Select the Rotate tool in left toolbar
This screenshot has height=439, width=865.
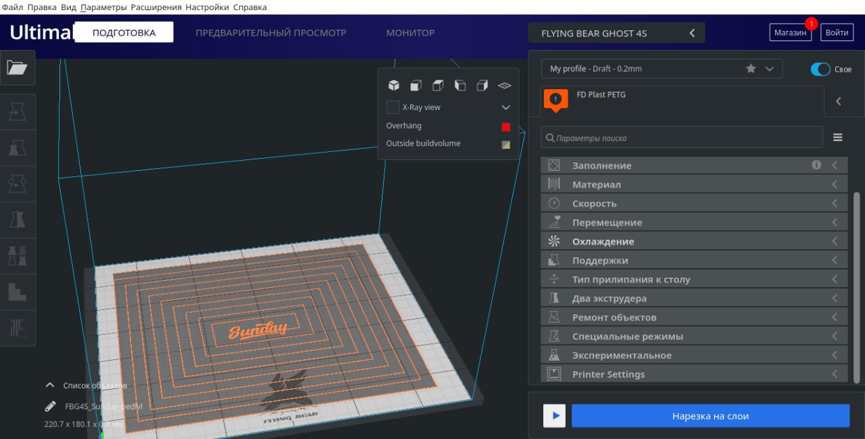point(17,184)
